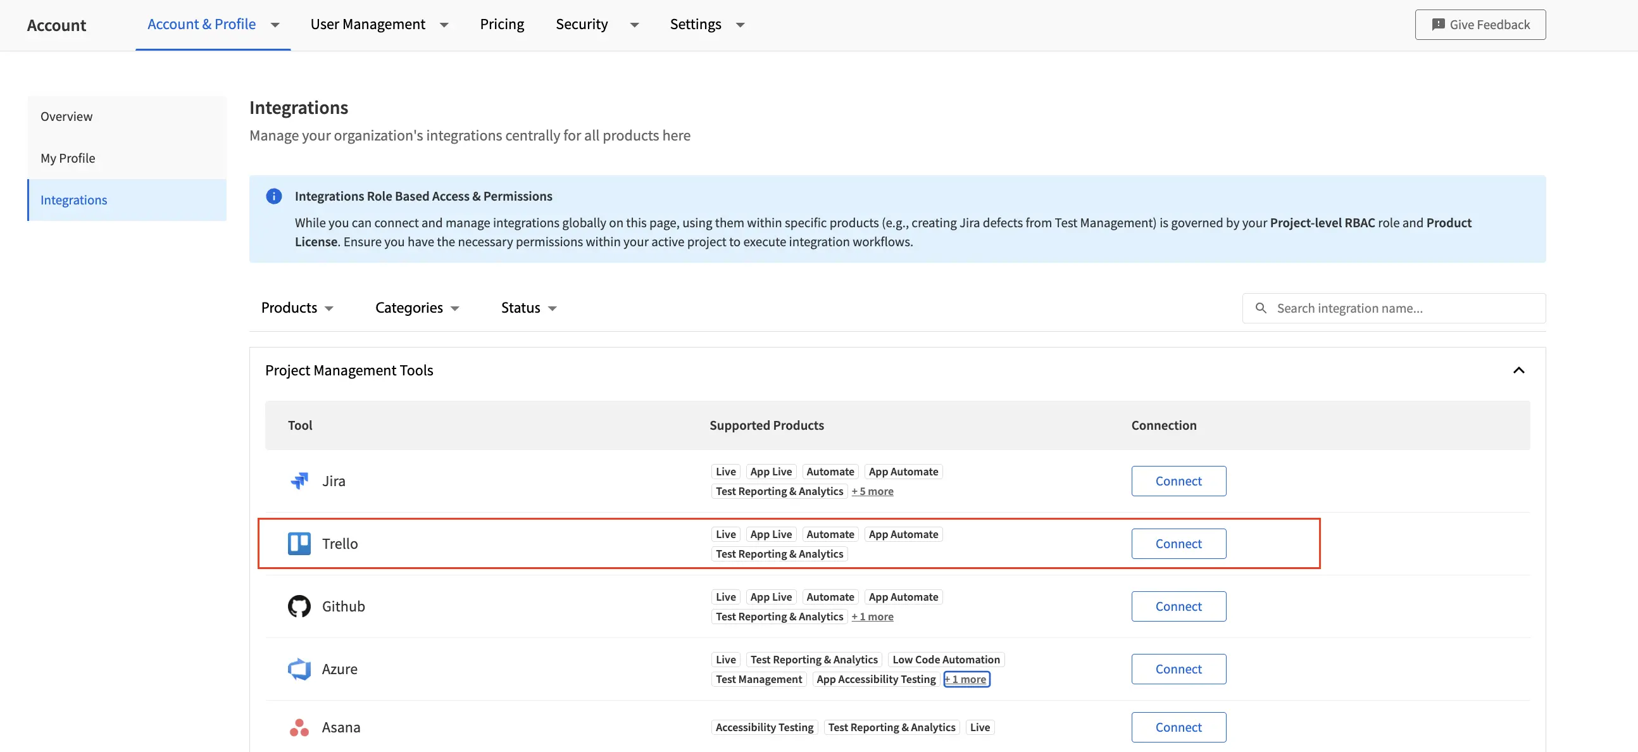Click Integrations Role Based Access banner title
The height and width of the screenshot is (752, 1638).
[x=423, y=196]
